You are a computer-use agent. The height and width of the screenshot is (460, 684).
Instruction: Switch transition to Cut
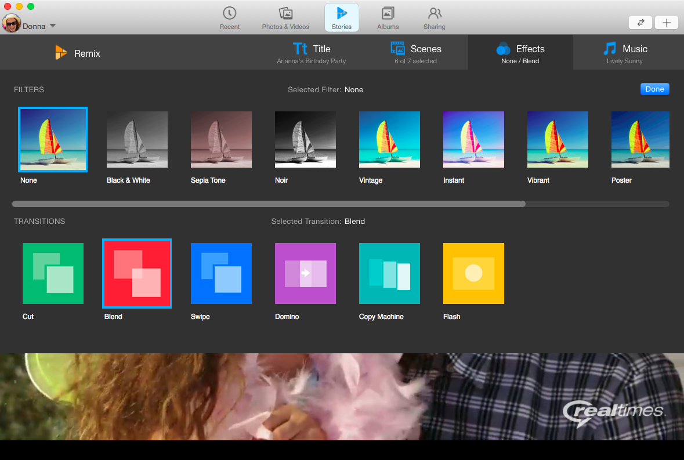pos(53,273)
